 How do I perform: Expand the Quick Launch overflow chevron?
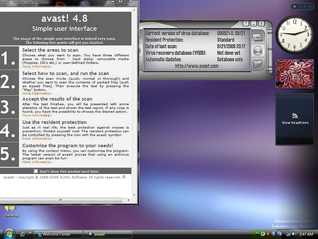click(30, 233)
